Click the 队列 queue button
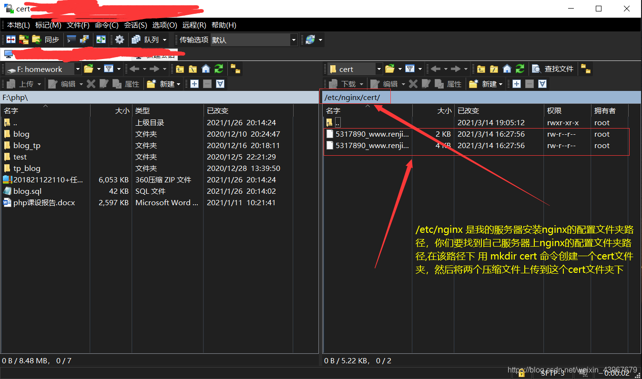 click(x=145, y=40)
